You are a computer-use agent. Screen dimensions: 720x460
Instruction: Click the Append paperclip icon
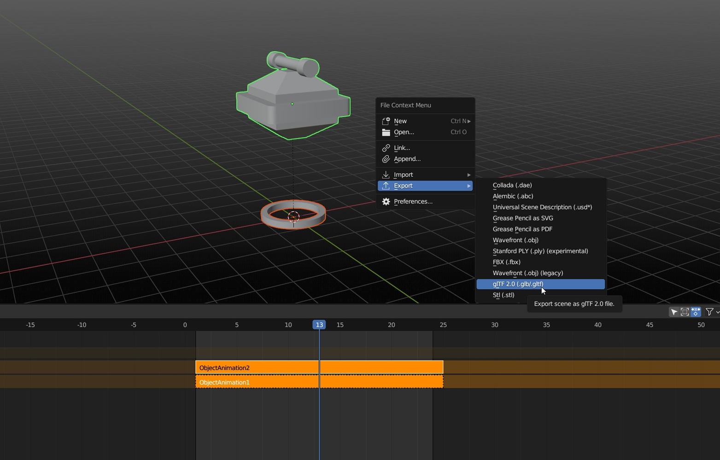click(386, 159)
